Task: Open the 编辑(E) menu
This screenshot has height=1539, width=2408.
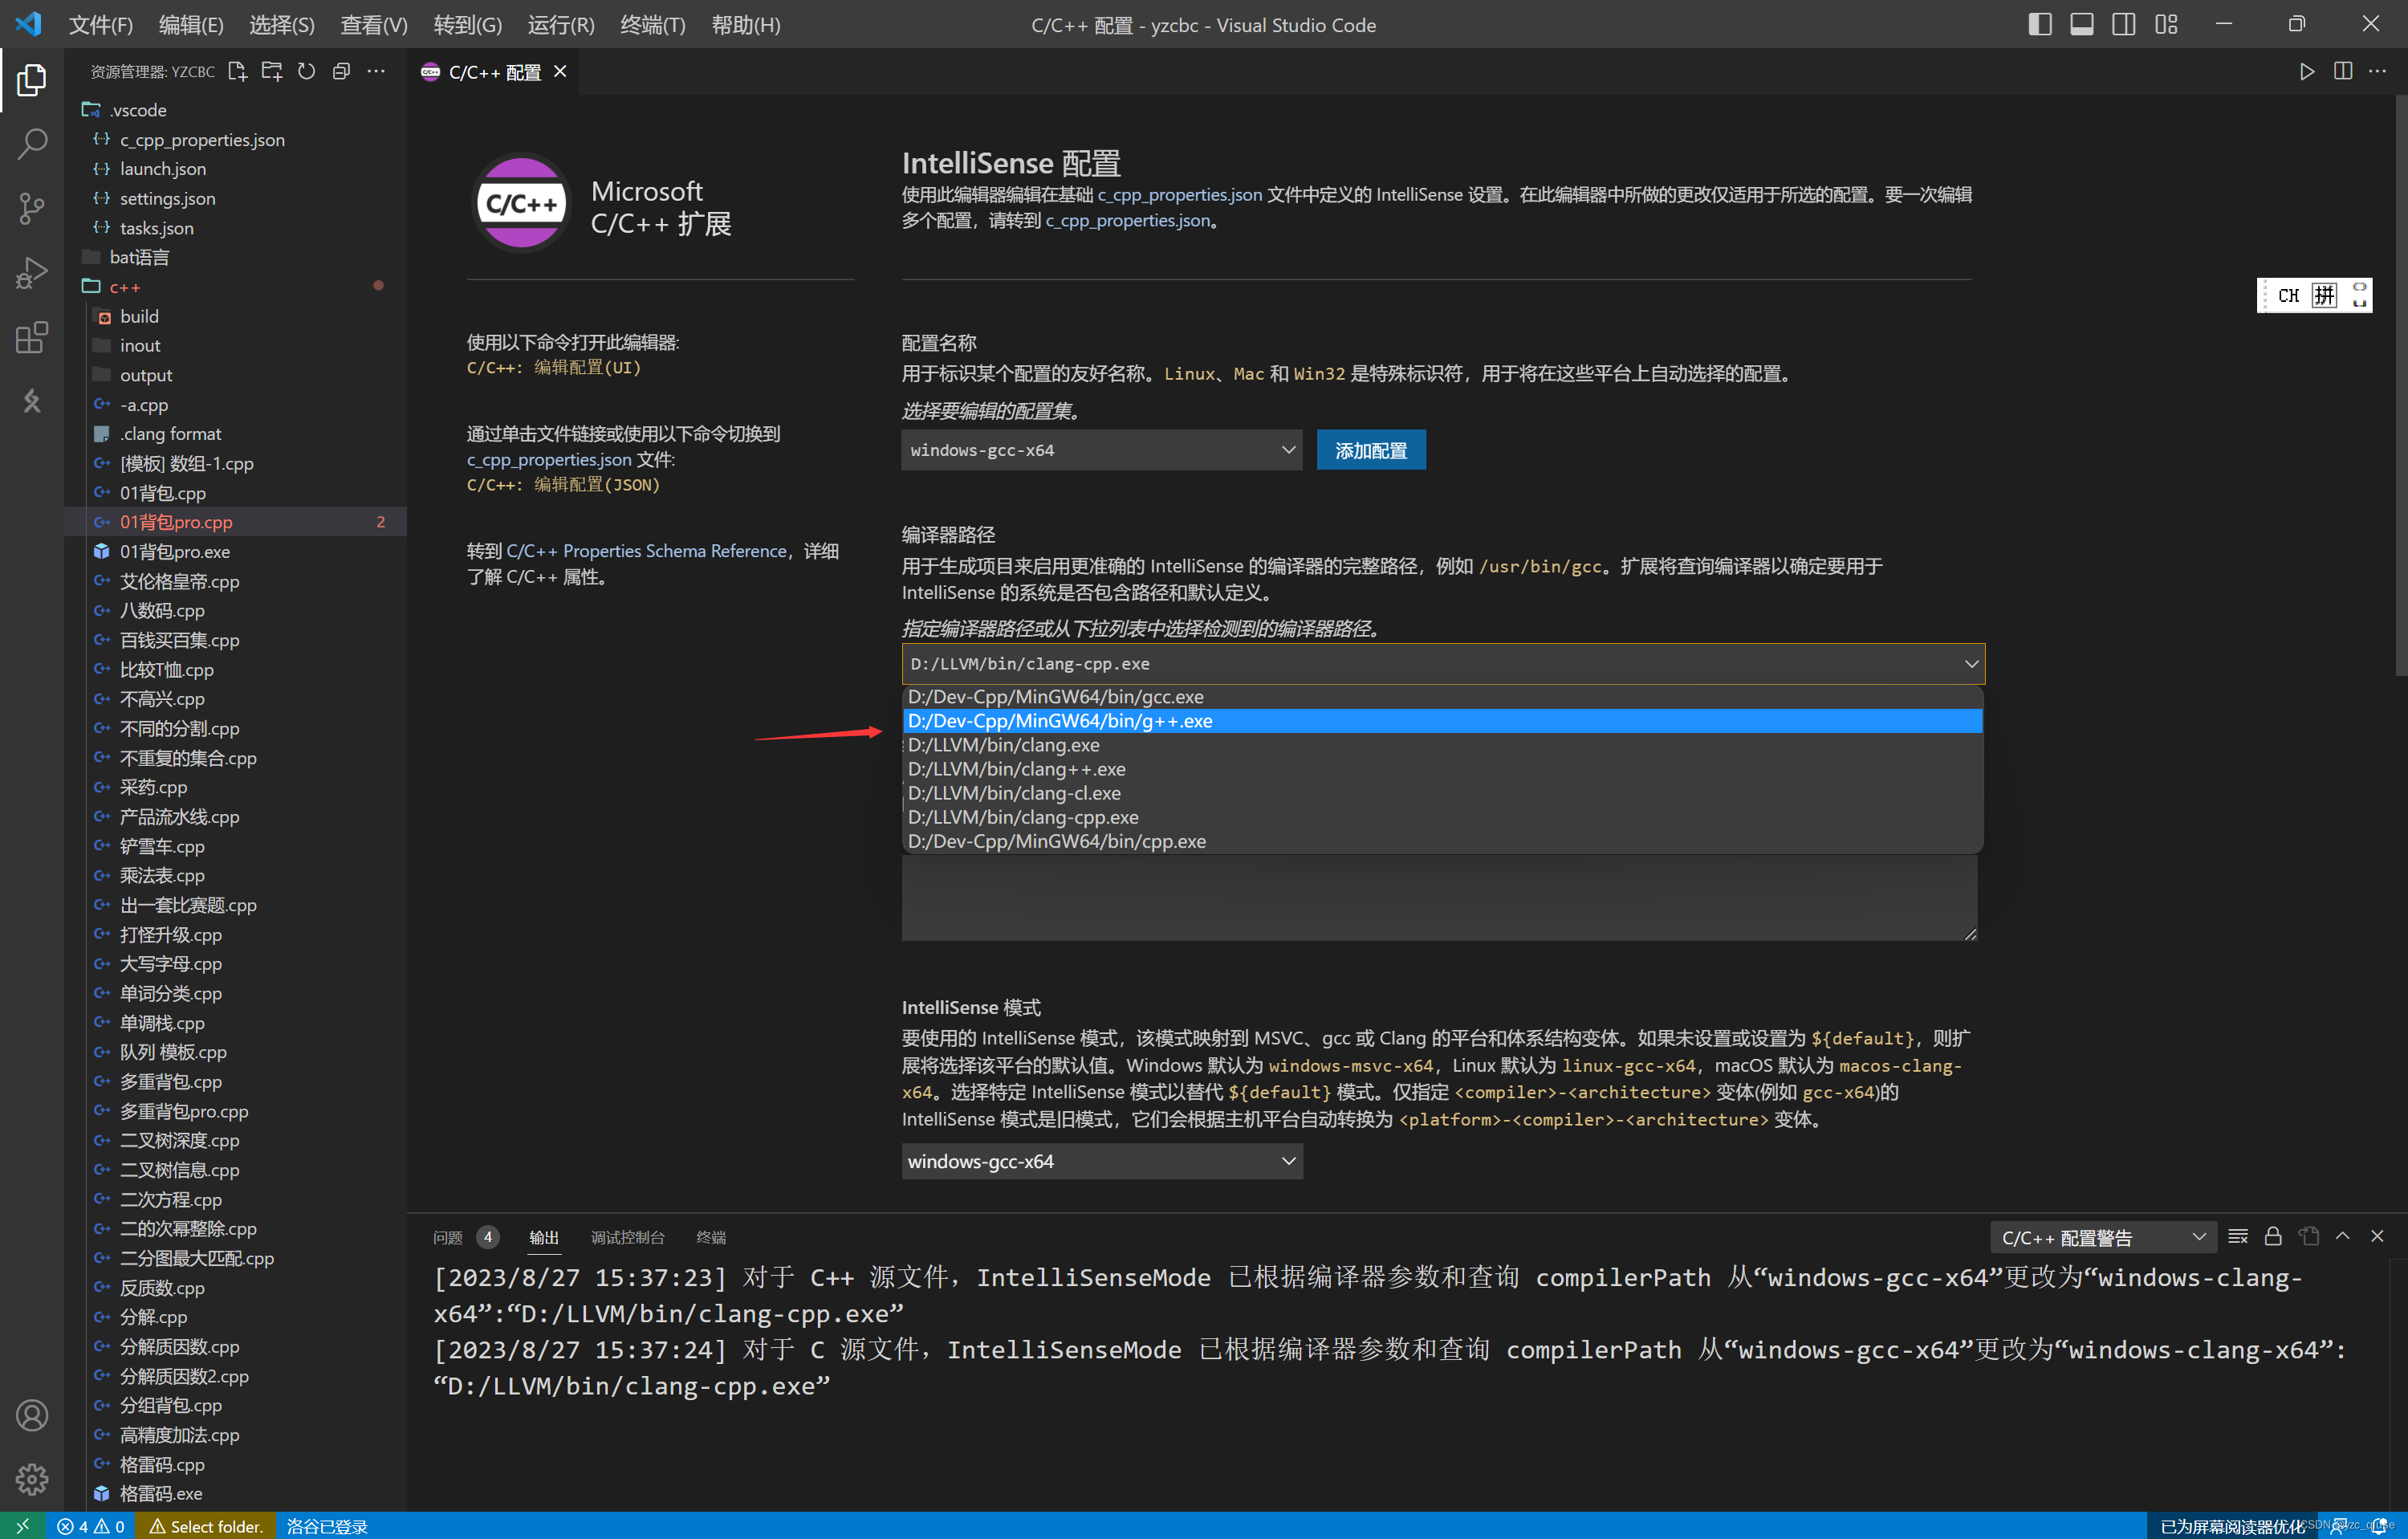Action: (x=191, y=25)
